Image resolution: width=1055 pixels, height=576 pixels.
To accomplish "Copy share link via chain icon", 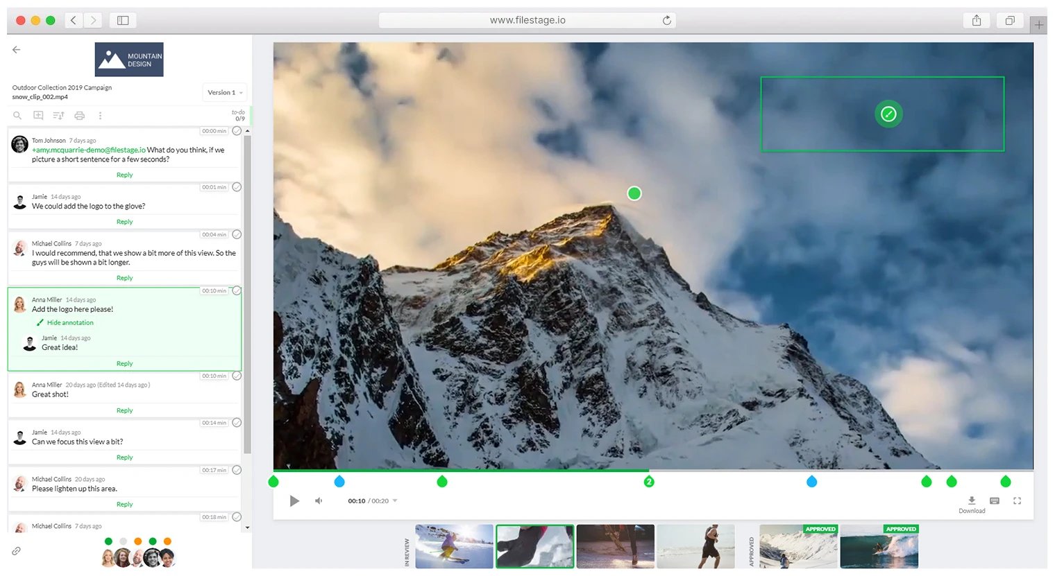I will (17, 551).
